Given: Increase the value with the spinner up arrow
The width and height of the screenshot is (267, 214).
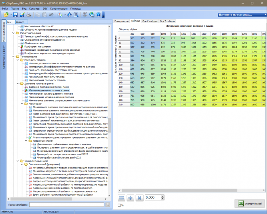Looking at the screenshot, I should tap(163, 196).
